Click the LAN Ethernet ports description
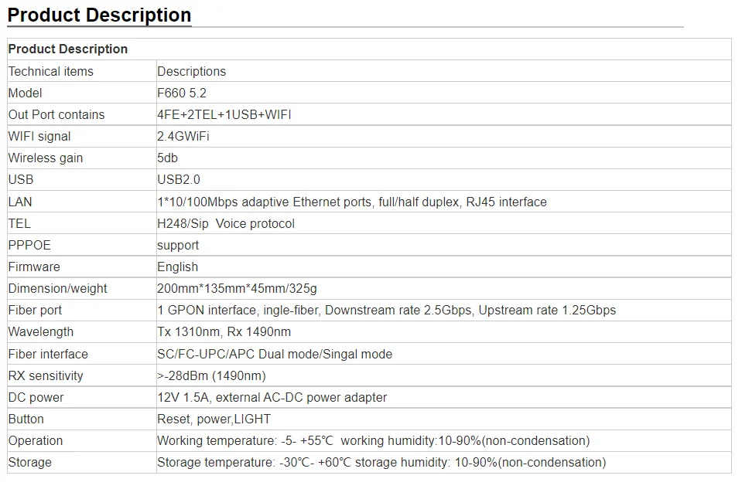This screenshot has height=489, width=742. pyautogui.click(x=352, y=202)
